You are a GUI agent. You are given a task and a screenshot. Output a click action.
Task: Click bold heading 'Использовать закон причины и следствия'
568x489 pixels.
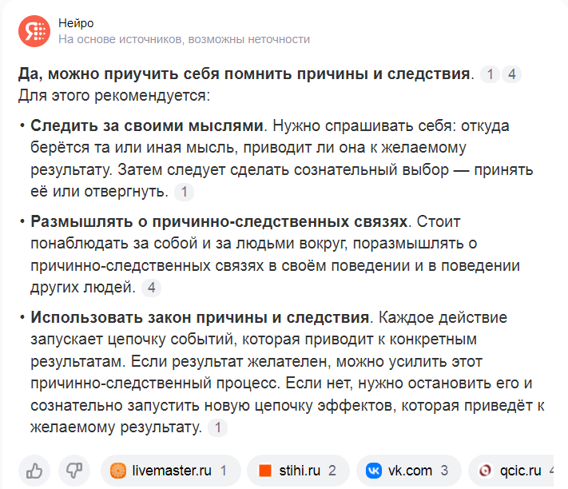[200, 317]
